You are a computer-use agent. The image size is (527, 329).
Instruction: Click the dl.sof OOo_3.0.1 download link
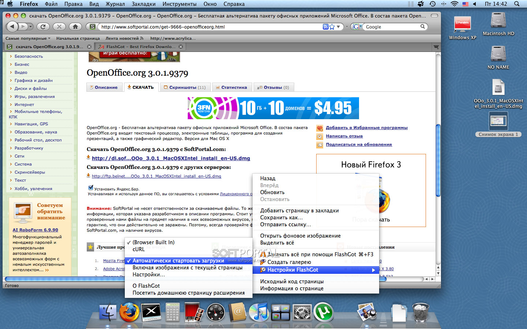click(x=171, y=158)
